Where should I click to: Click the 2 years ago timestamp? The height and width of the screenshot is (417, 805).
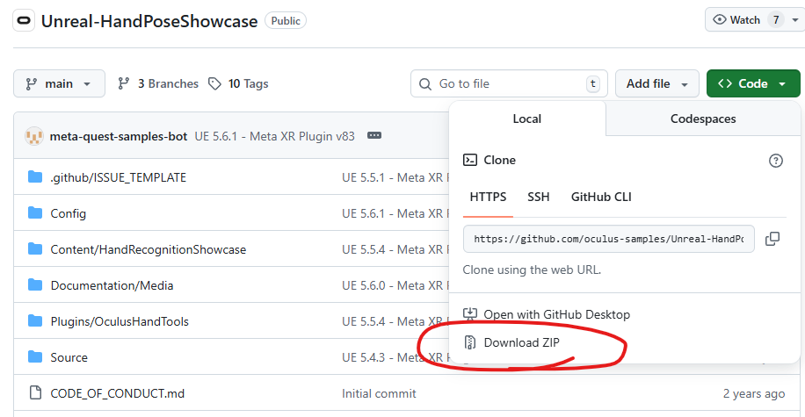click(754, 393)
